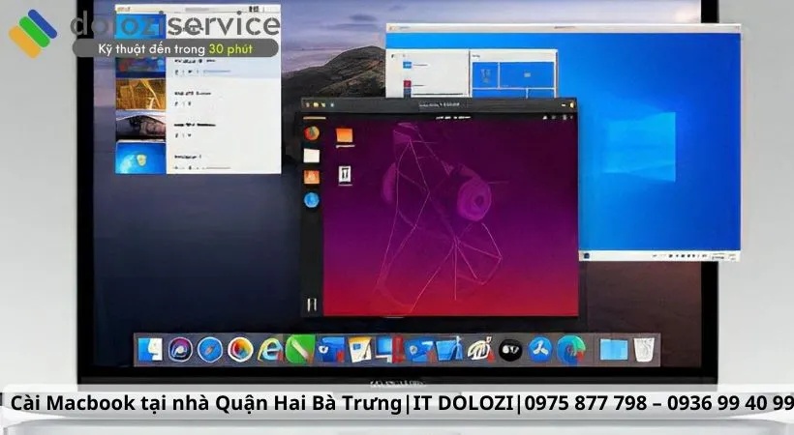
Task: Select the dark canyon thumbnail in Control Center
Action: pyautogui.click(x=140, y=126)
